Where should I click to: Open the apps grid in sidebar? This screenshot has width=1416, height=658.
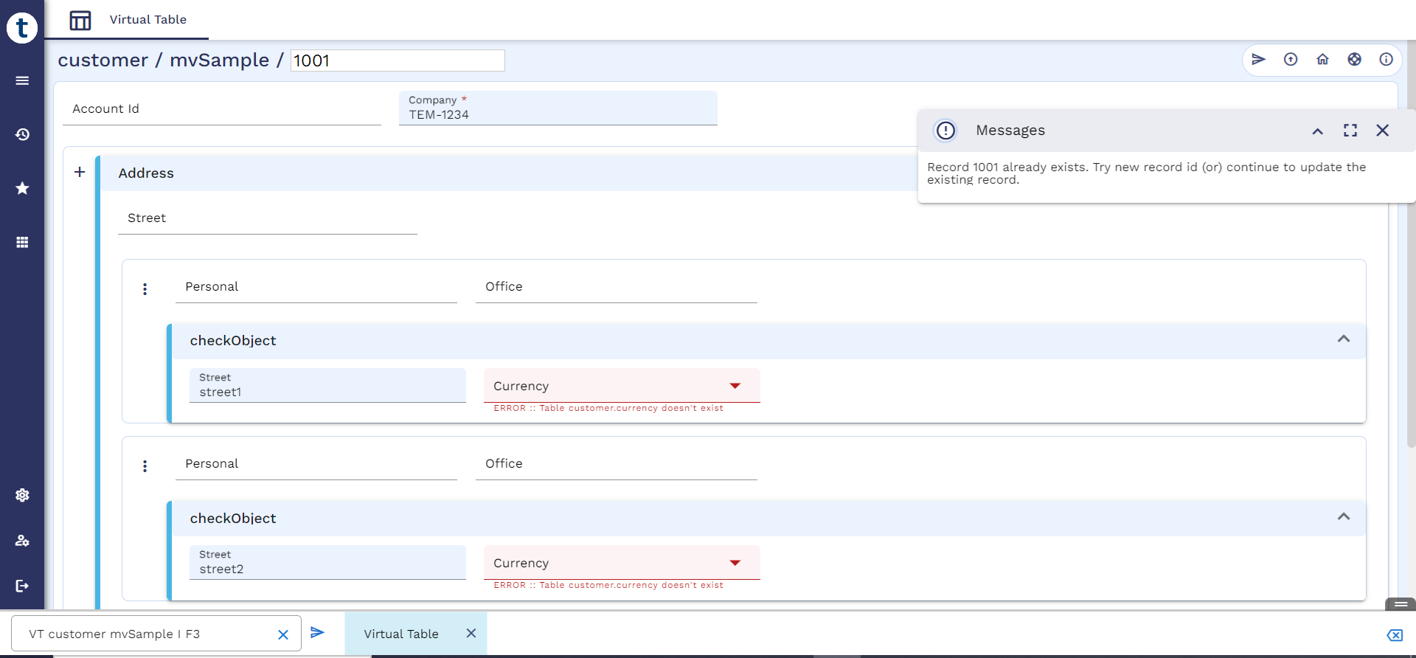pos(22,242)
